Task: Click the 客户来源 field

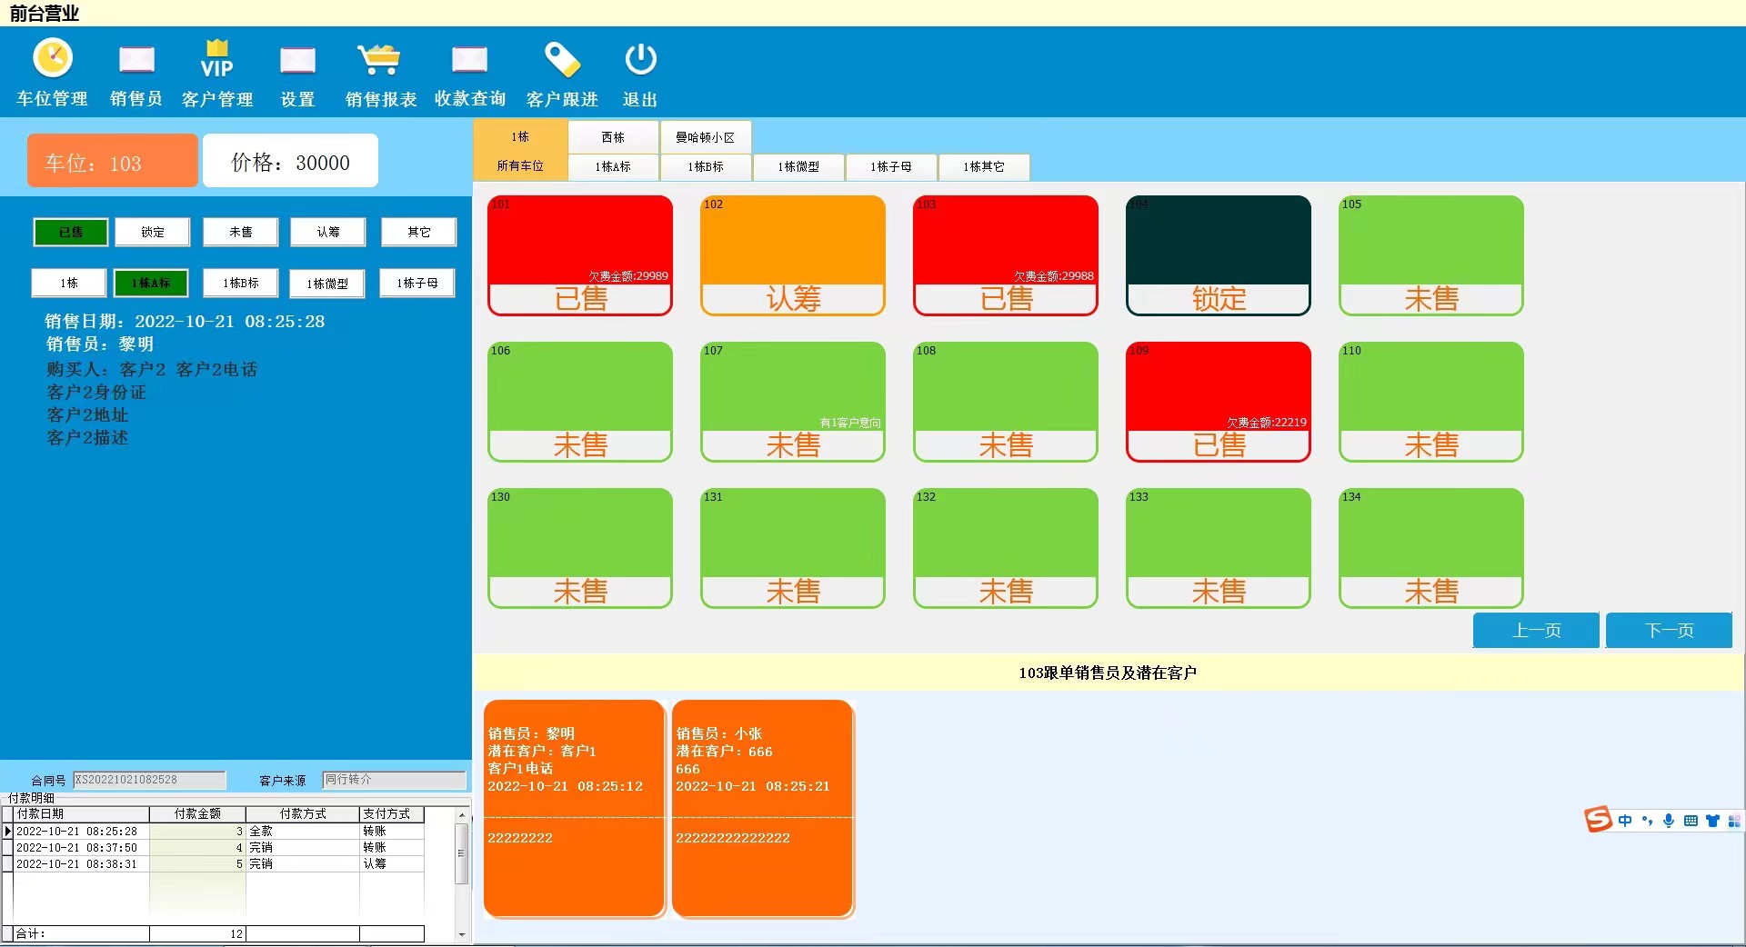Action: (x=394, y=780)
